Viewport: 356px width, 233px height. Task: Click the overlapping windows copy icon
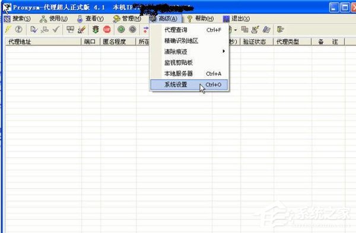tap(244, 29)
